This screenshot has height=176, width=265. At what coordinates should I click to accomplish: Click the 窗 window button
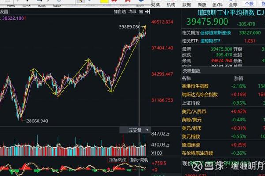click(141, 11)
